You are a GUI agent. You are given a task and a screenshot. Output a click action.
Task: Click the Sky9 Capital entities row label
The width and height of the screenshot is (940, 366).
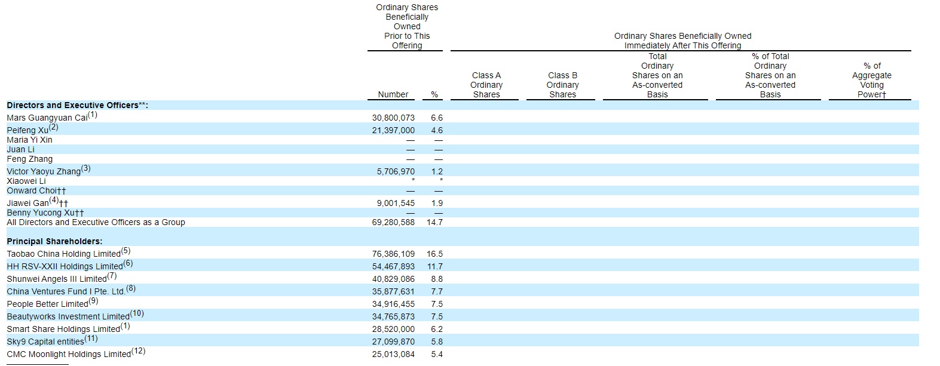pyautogui.click(x=45, y=342)
